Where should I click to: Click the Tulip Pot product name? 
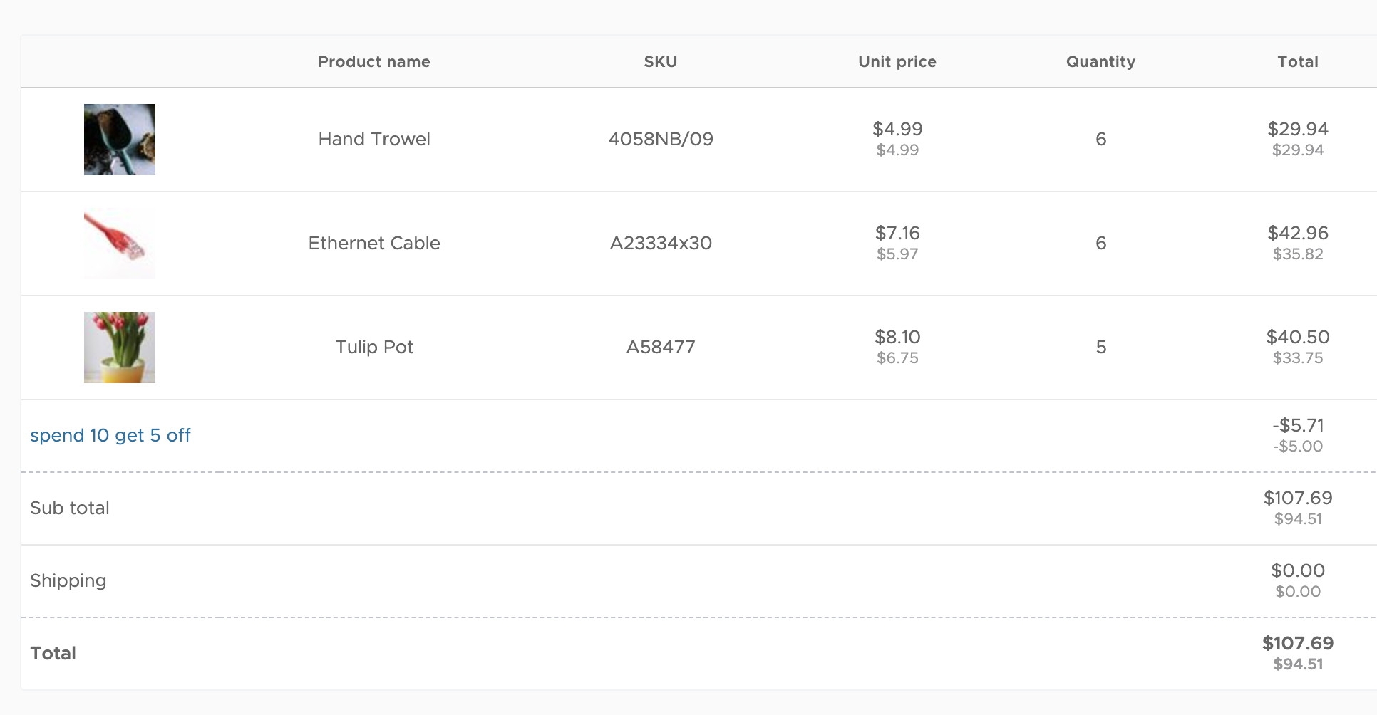[374, 347]
